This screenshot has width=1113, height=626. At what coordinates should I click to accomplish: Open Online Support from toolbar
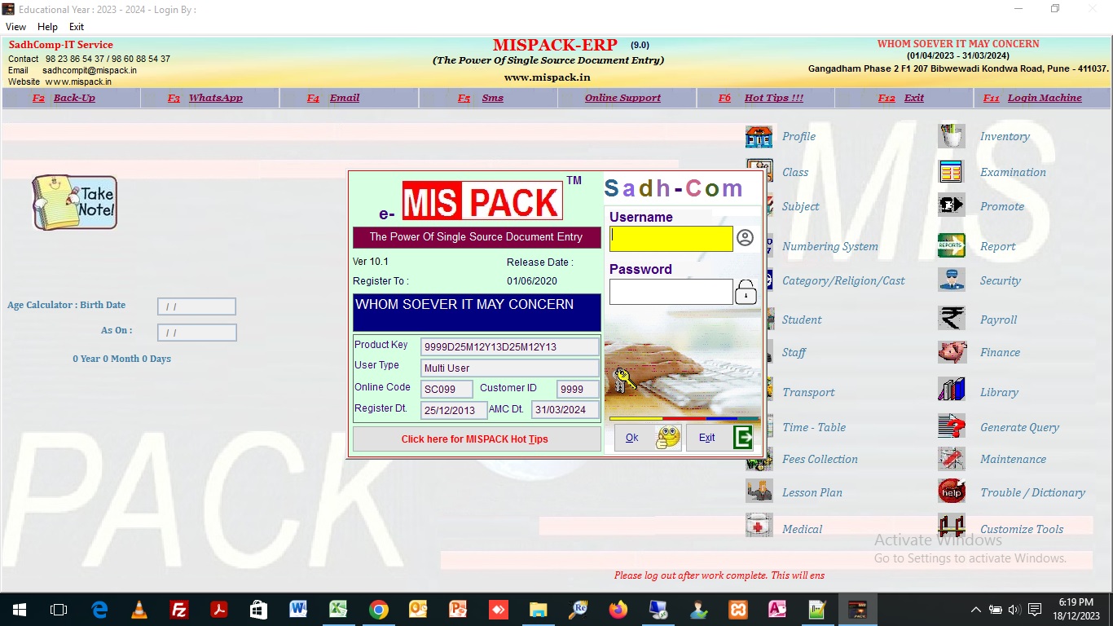click(622, 98)
